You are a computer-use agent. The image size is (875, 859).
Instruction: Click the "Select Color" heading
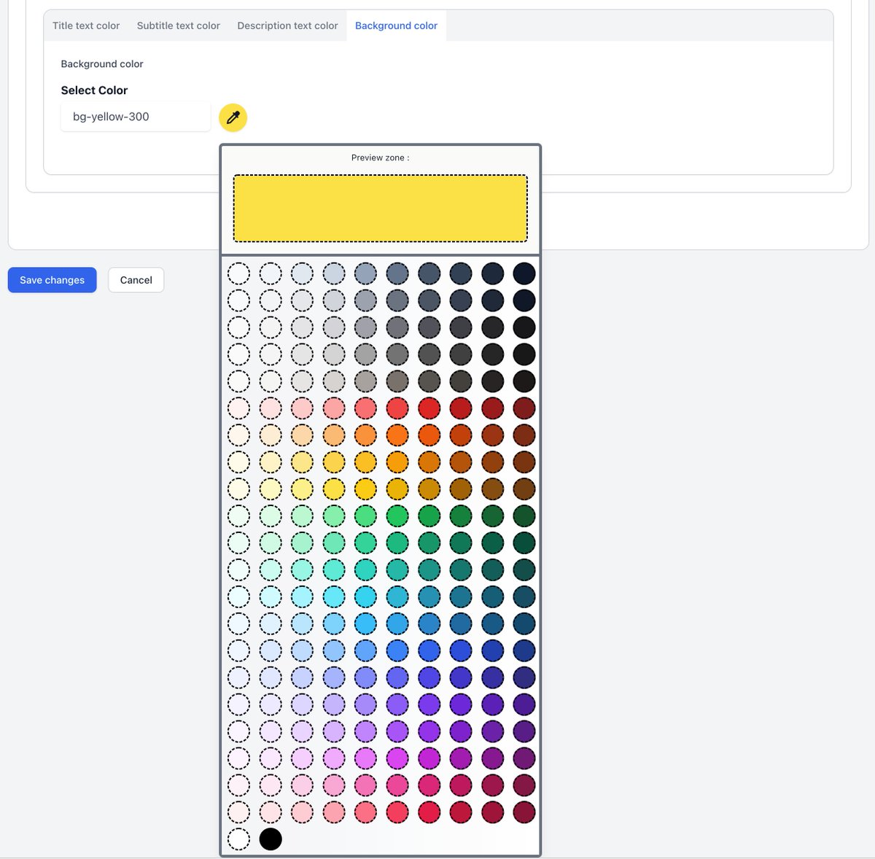pyautogui.click(x=94, y=90)
